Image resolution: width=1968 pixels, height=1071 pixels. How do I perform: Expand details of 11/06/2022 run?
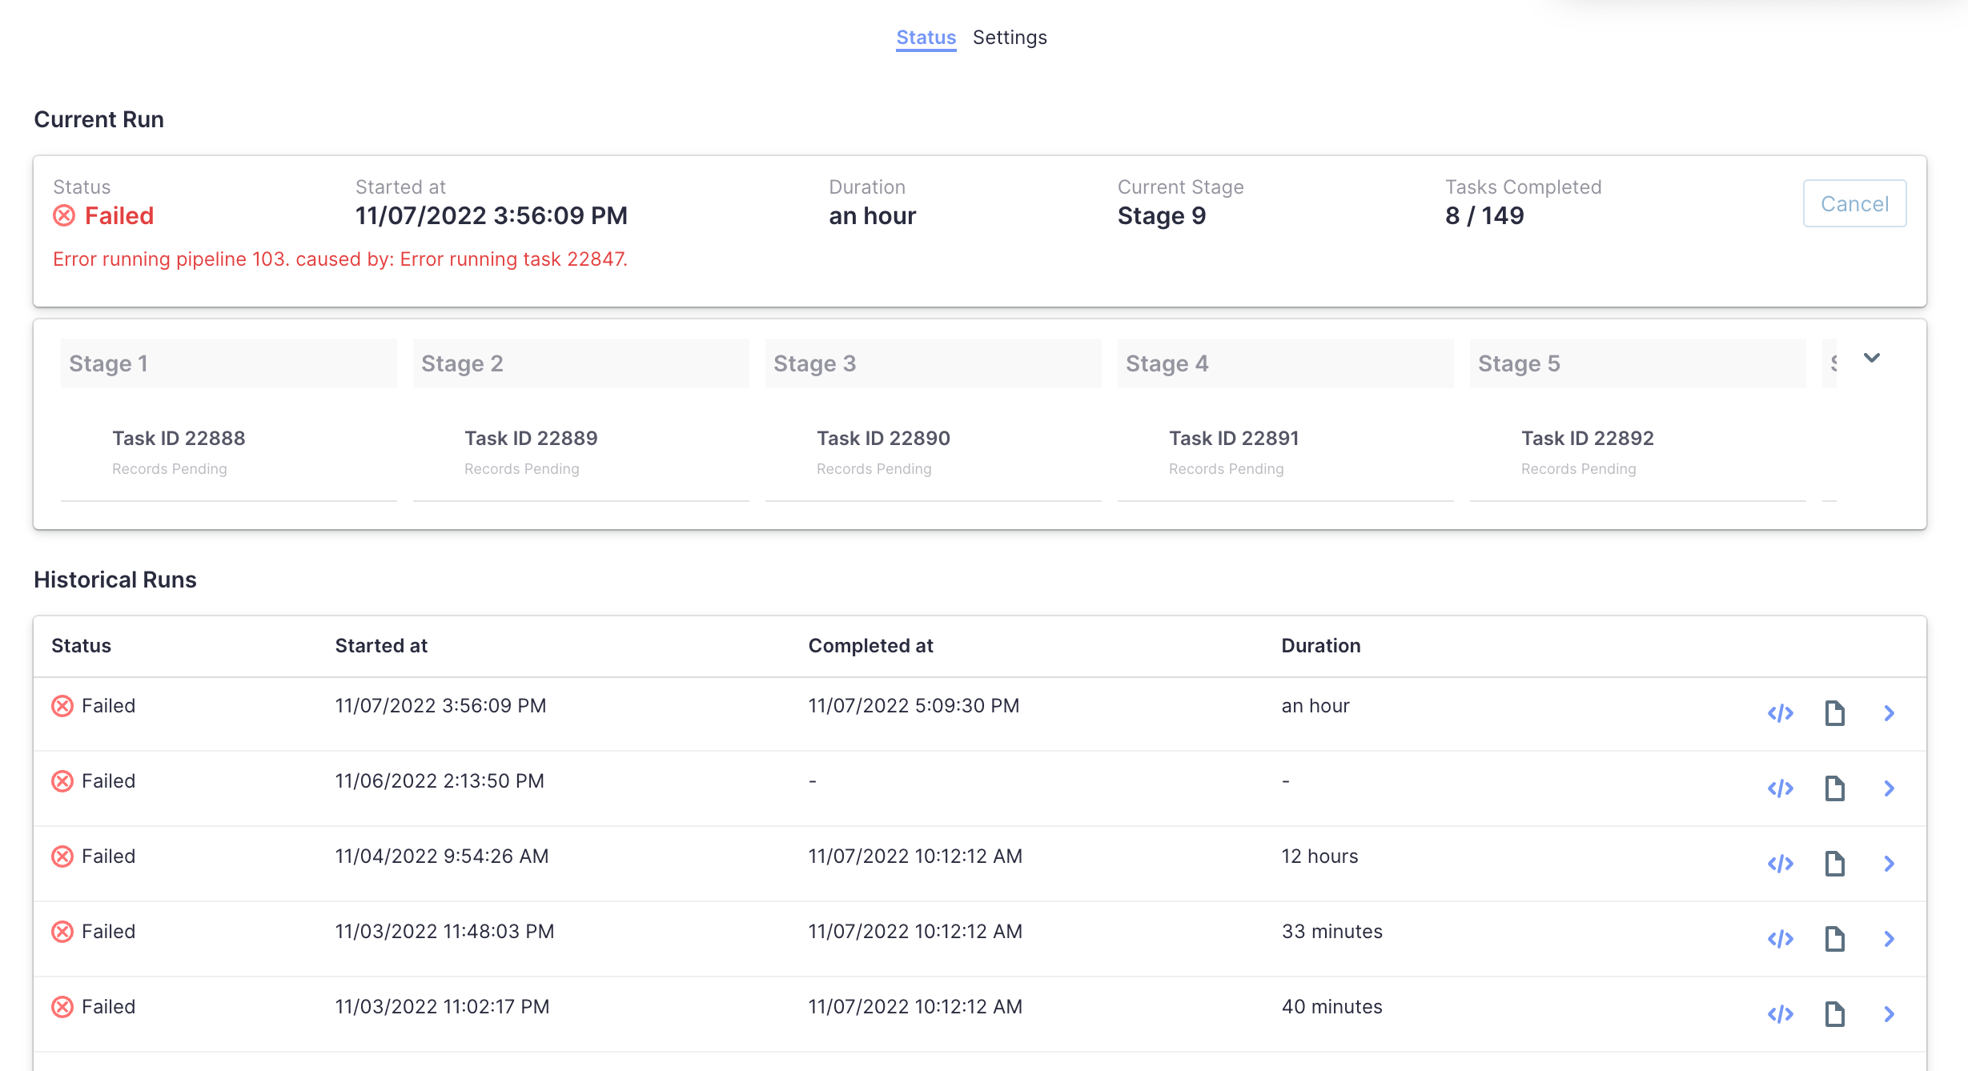(1889, 788)
